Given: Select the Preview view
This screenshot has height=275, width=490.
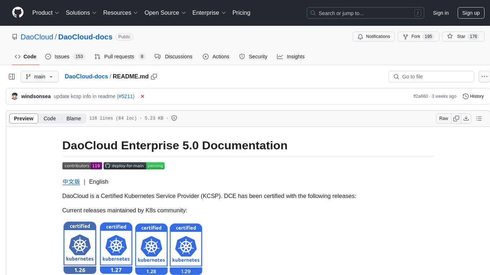Looking at the screenshot, I should pos(24,118).
